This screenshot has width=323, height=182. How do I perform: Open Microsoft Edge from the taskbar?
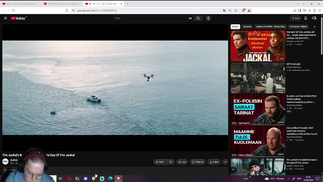point(110,179)
